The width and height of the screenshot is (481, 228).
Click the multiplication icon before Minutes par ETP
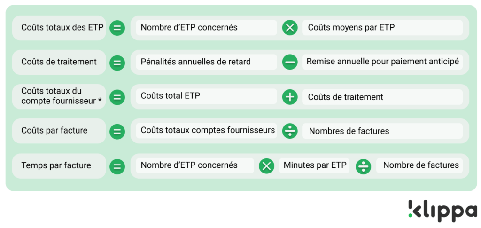point(267,166)
